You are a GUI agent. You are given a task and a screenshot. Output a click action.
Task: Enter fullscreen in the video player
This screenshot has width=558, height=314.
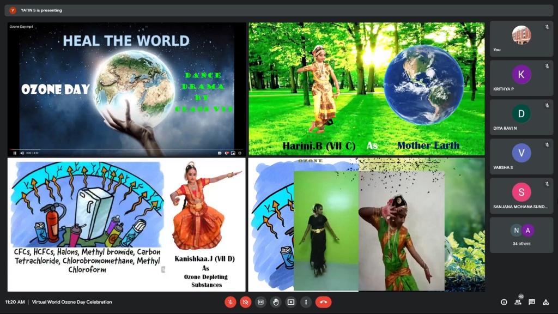[x=240, y=153]
